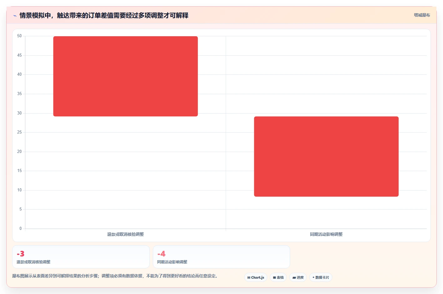Viewport: 443px width, 294px height.
Task: Click the x-axis label 同期活动影响调整
Action: click(x=326, y=234)
